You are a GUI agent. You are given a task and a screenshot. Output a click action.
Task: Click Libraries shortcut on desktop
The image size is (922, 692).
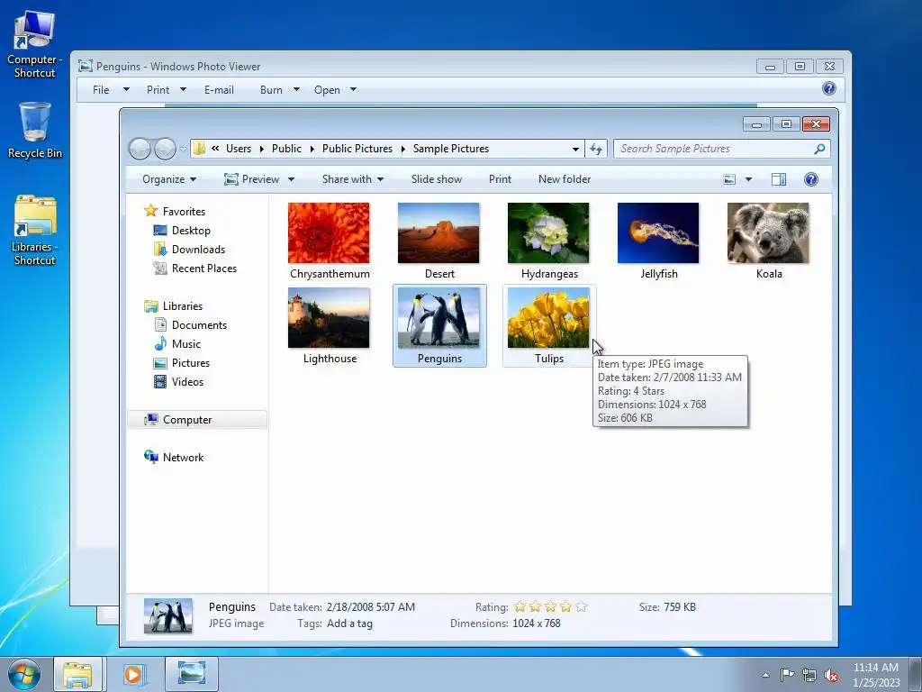[34, 230]
